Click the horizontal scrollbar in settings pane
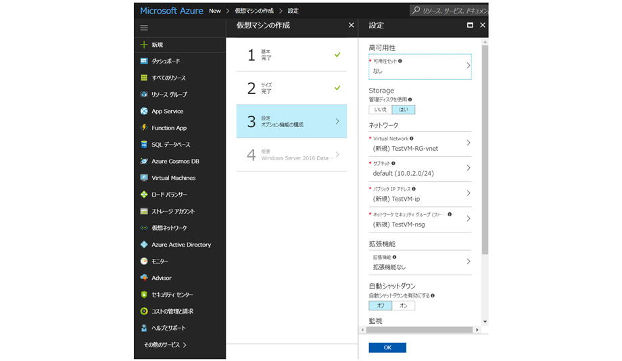Image resolution: width=622 pixels, height=361 pixels. [x=419, y=330]
